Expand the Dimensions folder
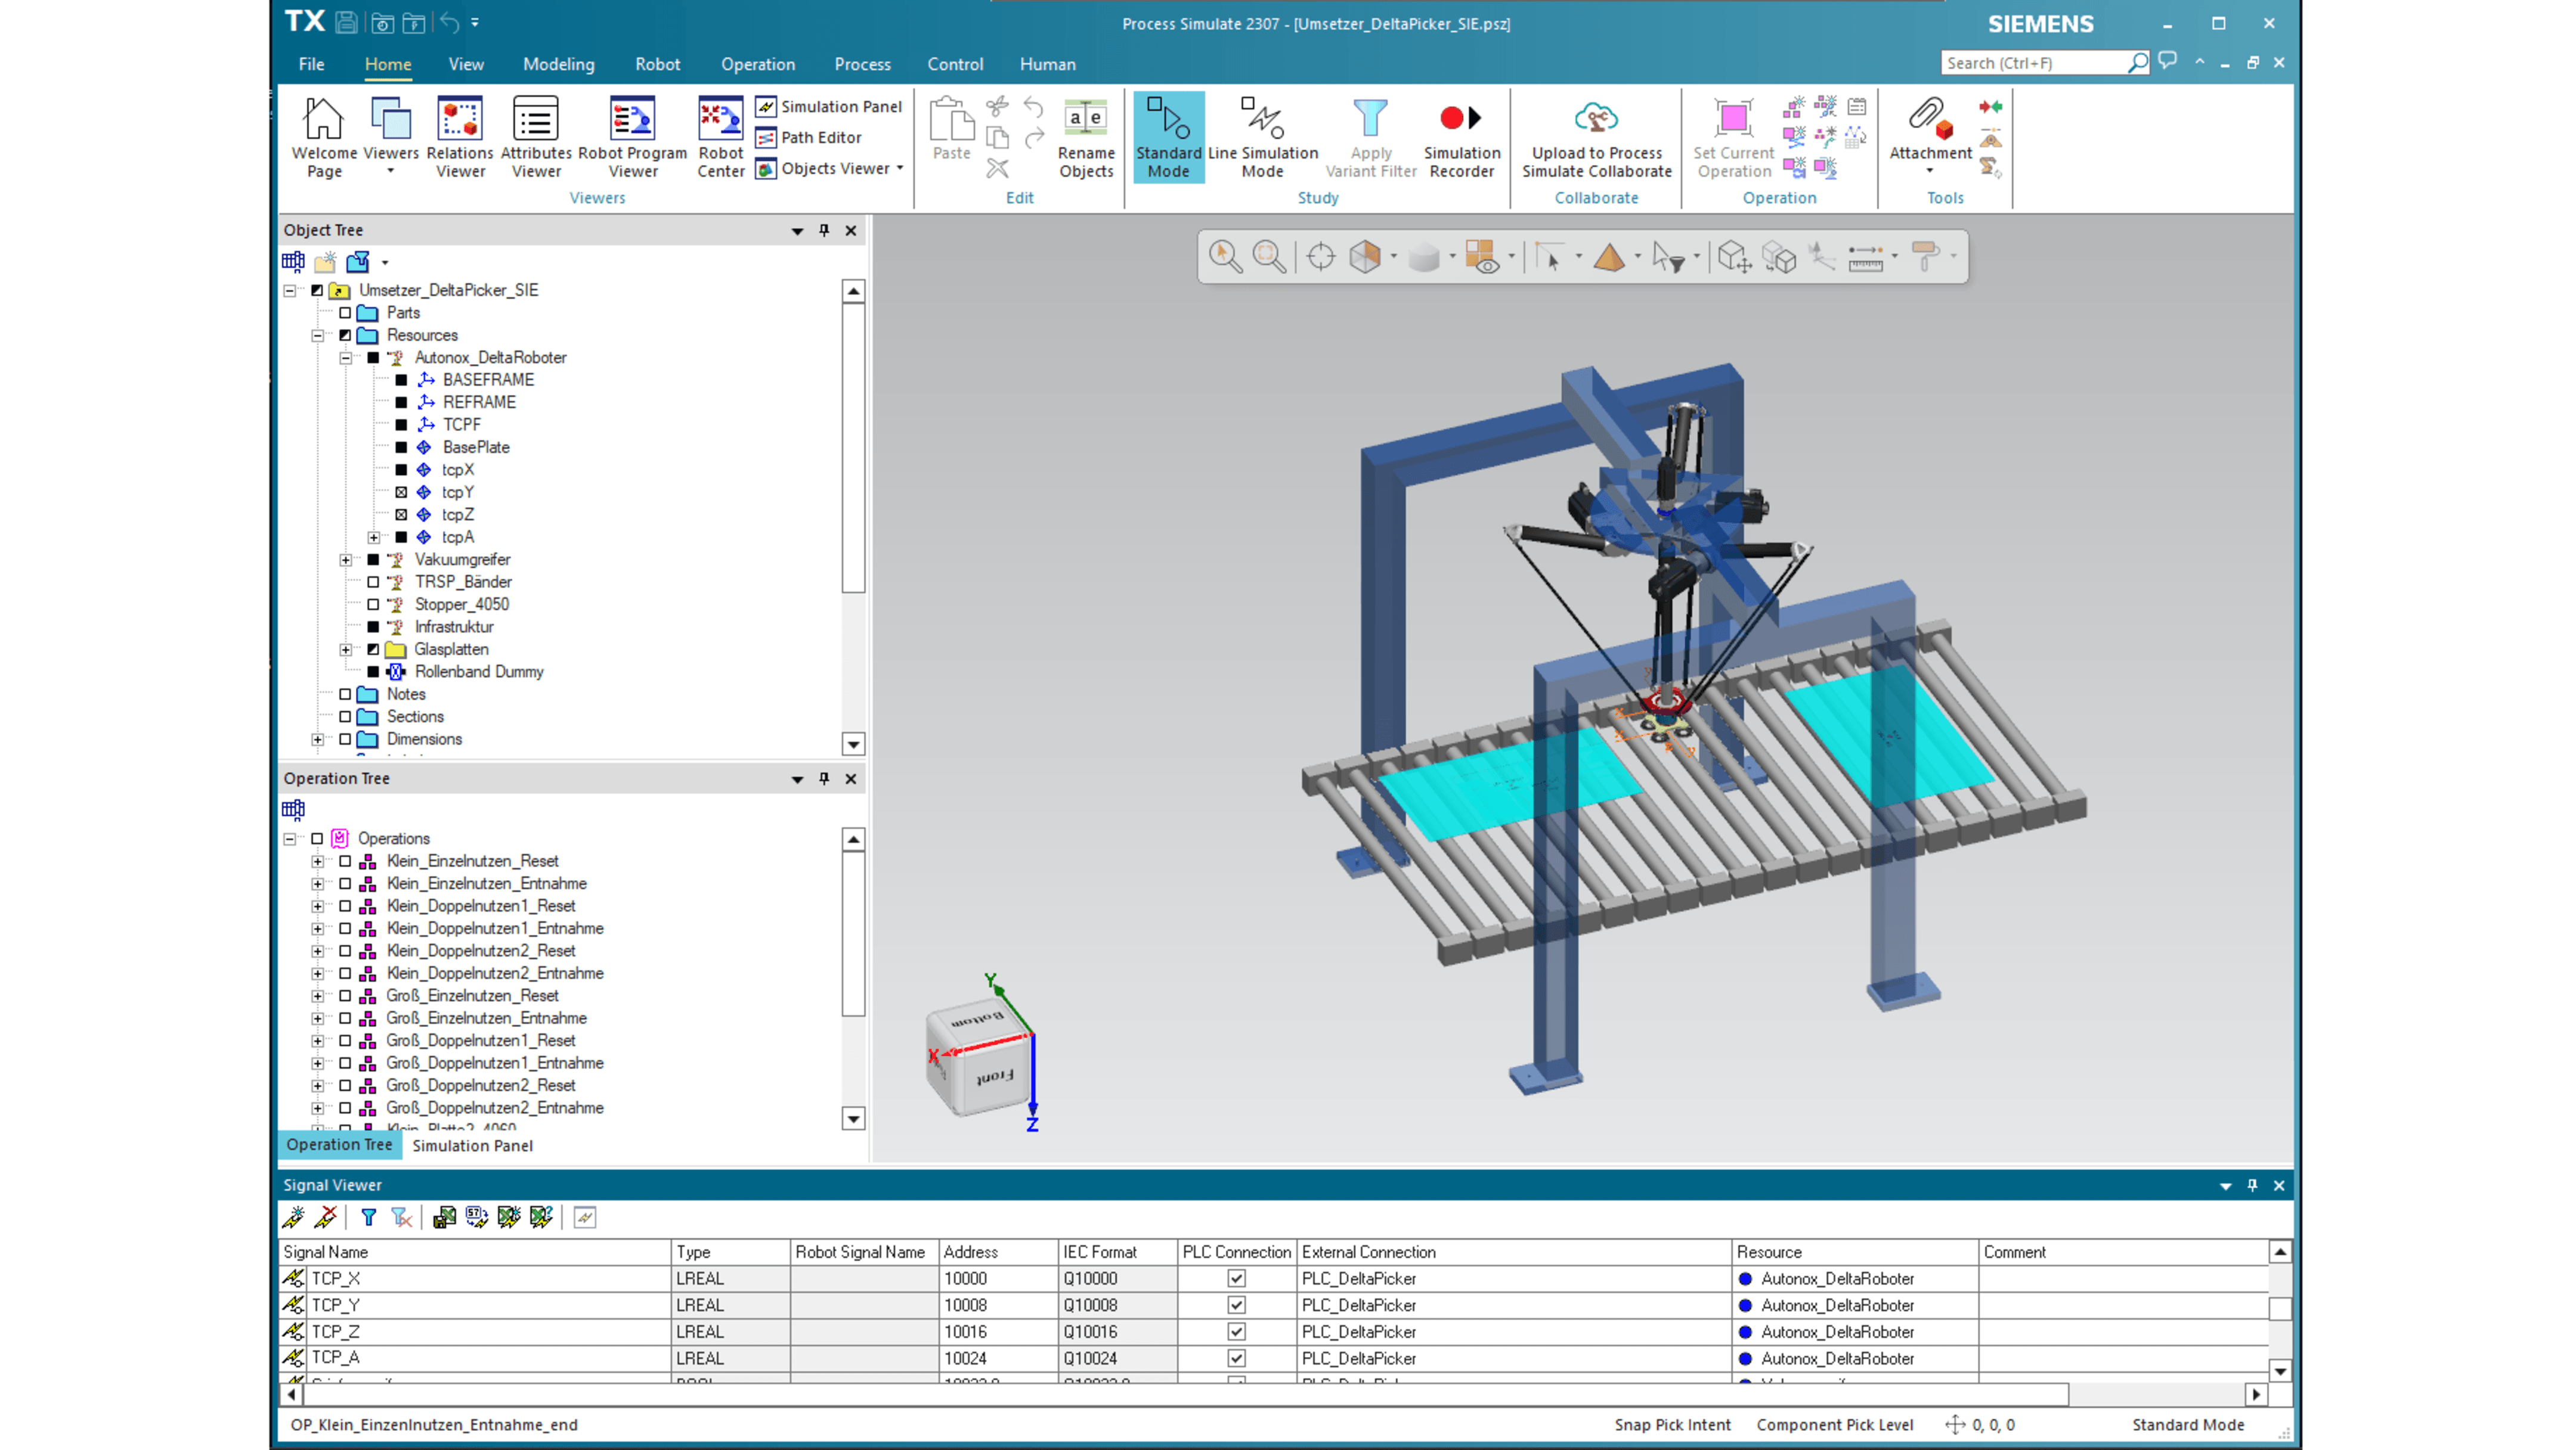This screenshot has height=1450, width=2576. [318, 740]
